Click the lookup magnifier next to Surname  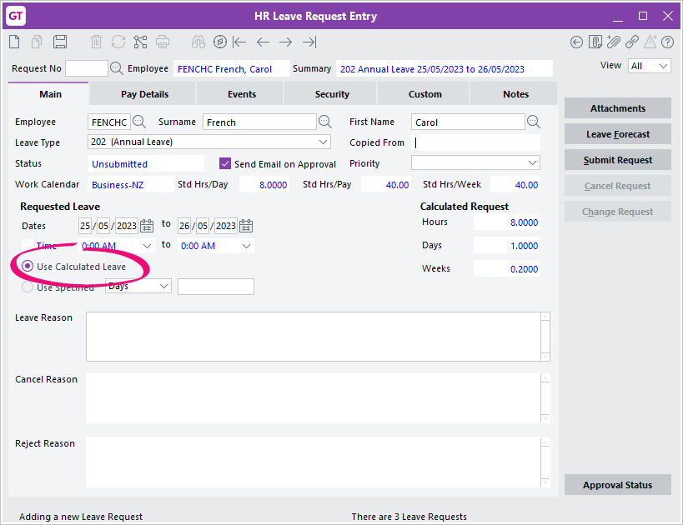(325, 122)
